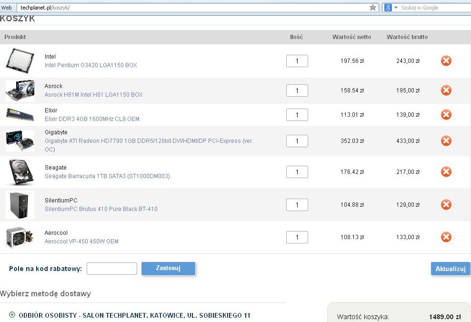Click the Intel processor thumbnail

click(20, 61)
